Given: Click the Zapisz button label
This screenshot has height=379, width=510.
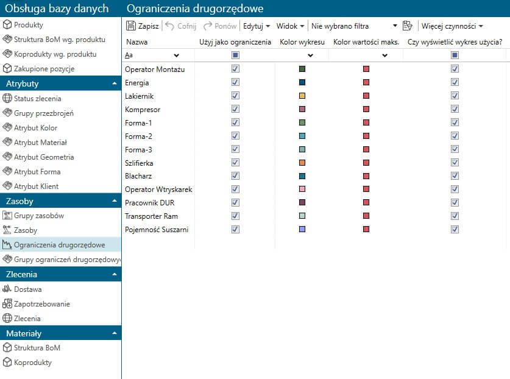Looking at the screenshot, I should coord(148,26).
